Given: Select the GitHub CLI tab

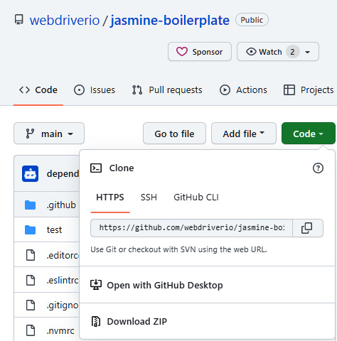Looking at the screenshot, I should tap(196, 197).
